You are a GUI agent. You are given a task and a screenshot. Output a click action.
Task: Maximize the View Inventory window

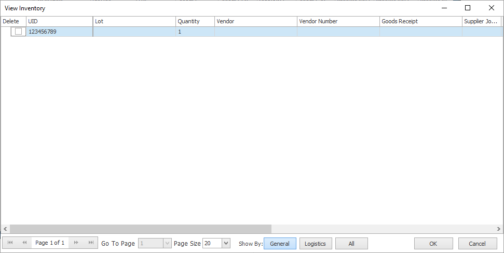(x=467, y=8)
